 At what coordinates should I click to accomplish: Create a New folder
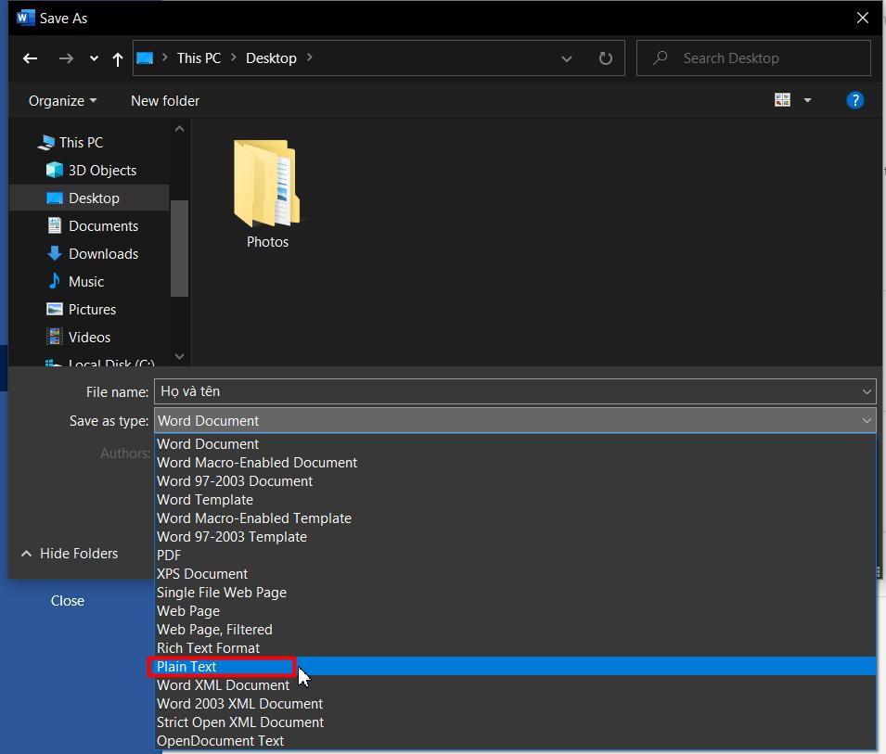164,100
